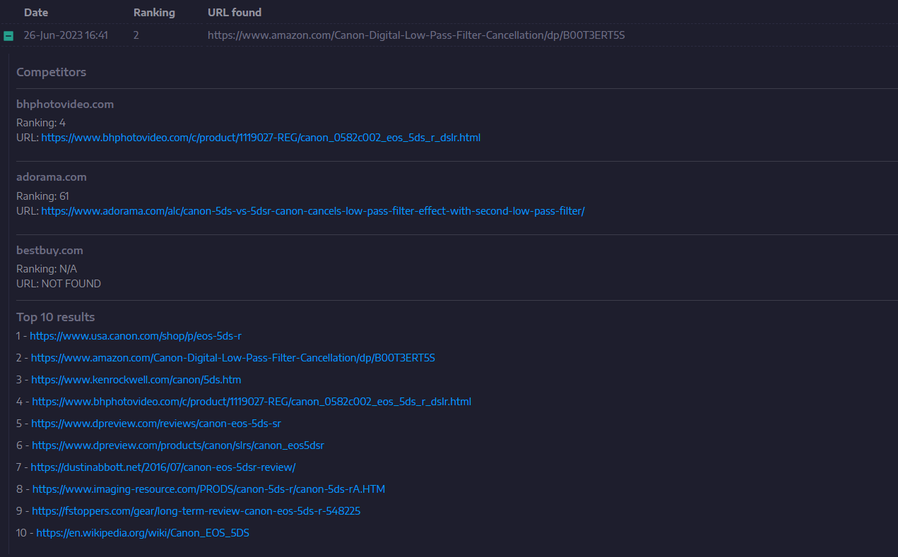Viewport: 898px width, 557px height.
Task: Open top result 9 fstoppers.com link
Action: 196,511
